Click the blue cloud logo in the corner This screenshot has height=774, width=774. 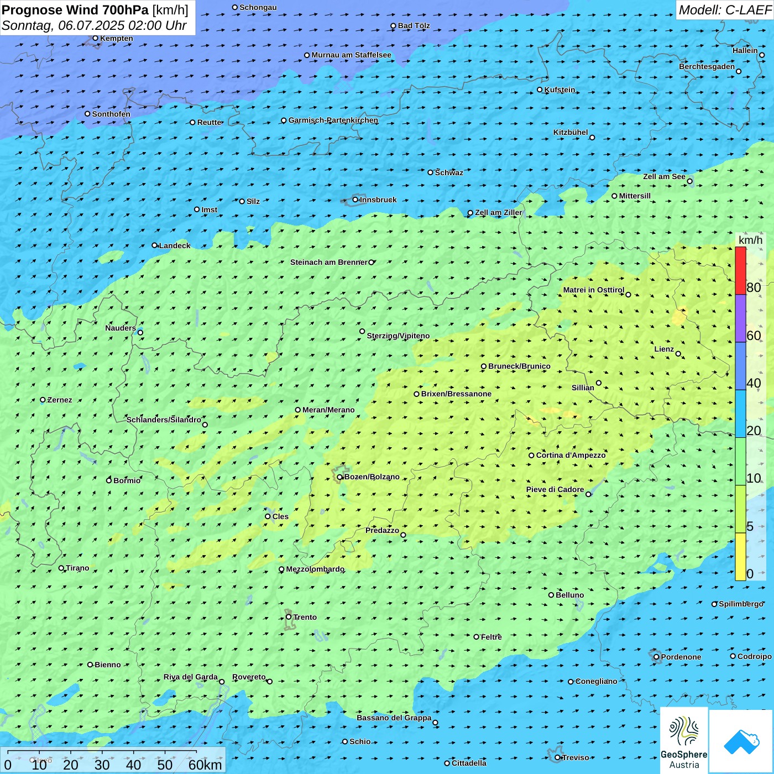coord(741,741)
